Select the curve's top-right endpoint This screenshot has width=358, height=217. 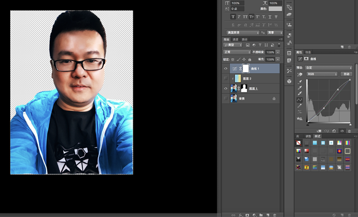coord(350,80)
